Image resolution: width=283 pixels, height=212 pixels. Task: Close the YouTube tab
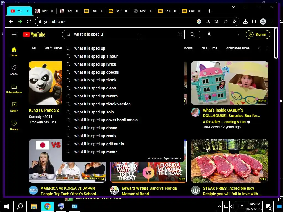pos(28,11)
